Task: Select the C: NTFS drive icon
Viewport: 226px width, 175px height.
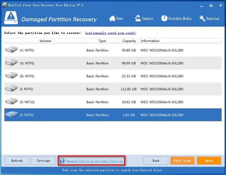Action: tap(11, 50)
